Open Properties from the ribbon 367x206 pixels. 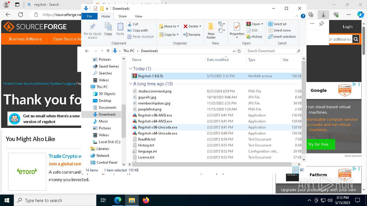tap(237, 30)
